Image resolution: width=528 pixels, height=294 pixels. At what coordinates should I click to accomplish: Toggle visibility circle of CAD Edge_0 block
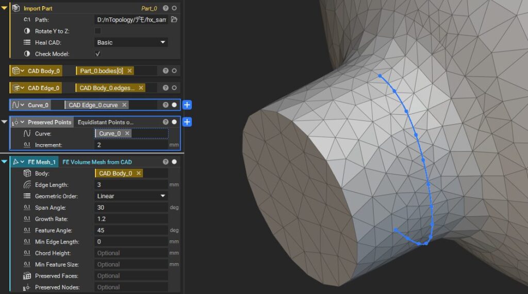[x=174, y=88]
